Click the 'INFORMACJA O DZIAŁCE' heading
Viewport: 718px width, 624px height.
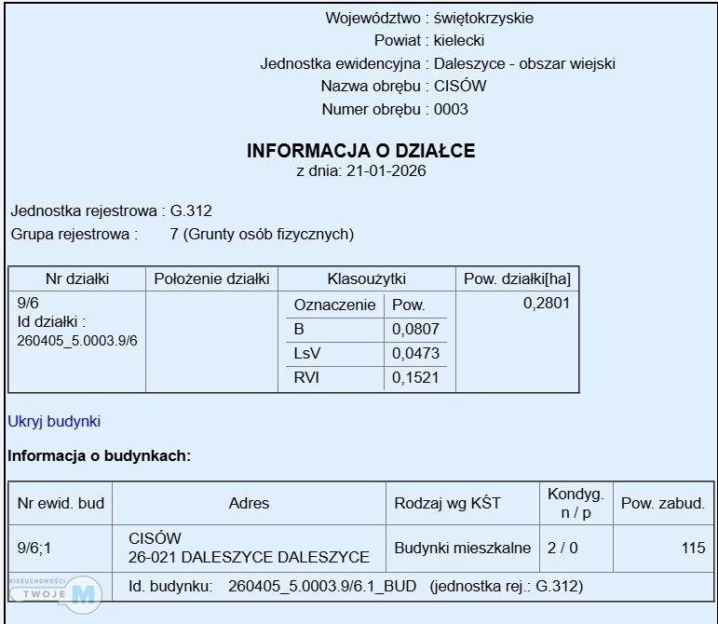click(360, 151)
